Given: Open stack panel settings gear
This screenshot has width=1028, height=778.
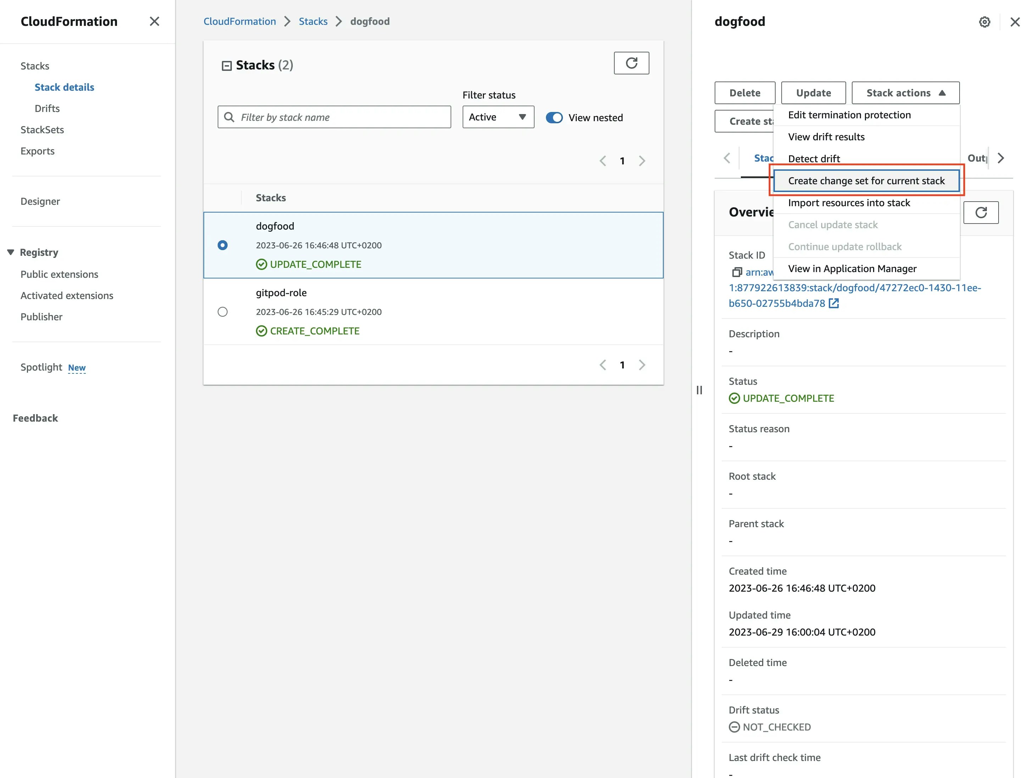Looking at the screenshot, I should coord(984,22).
